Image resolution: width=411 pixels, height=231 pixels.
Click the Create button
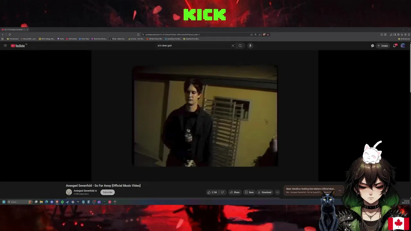point(382,46)
